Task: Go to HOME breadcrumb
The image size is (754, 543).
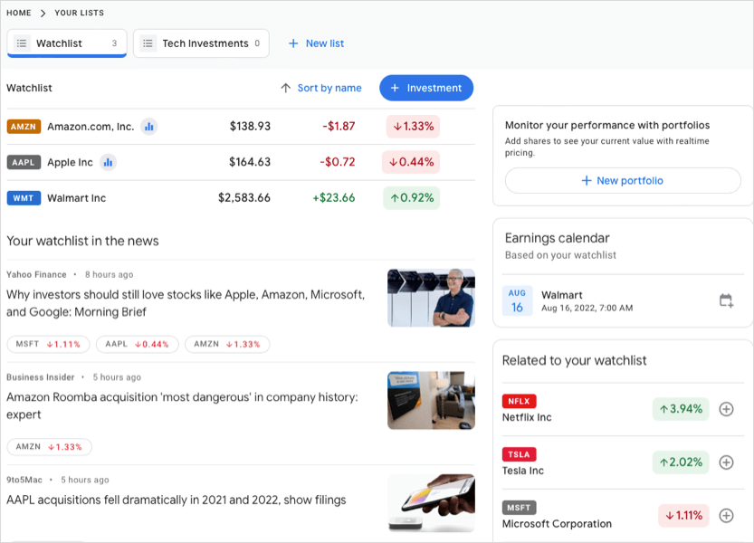Action: (19, 13)
